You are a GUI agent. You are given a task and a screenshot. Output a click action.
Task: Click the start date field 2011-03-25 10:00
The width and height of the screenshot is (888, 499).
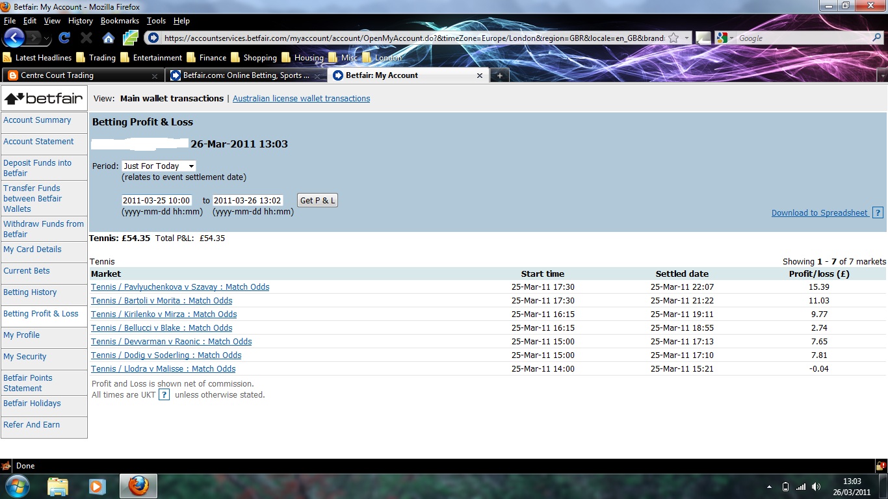point(157,200)
